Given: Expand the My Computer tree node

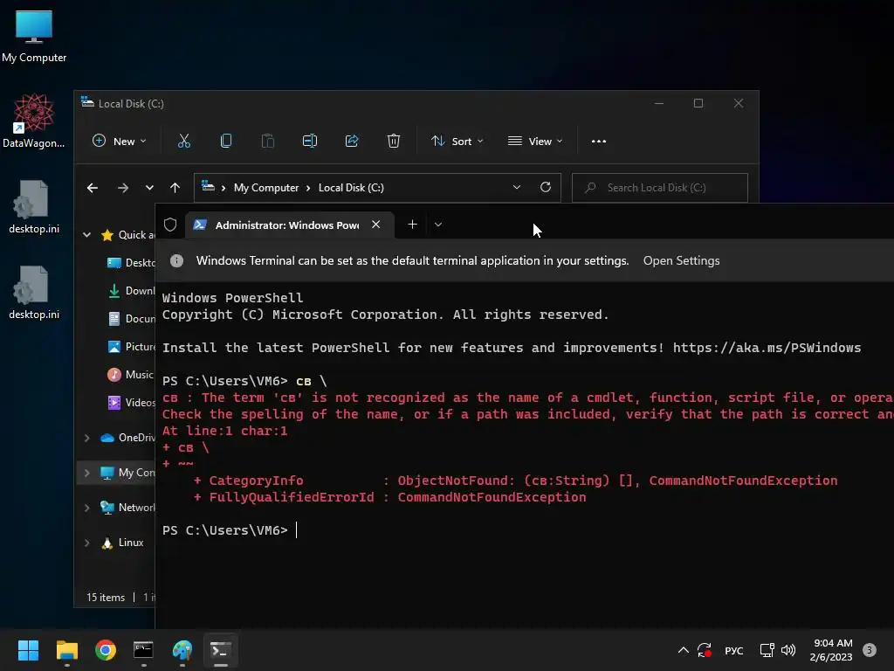Looking at the screenshot, I should click(x=86, y=473).
